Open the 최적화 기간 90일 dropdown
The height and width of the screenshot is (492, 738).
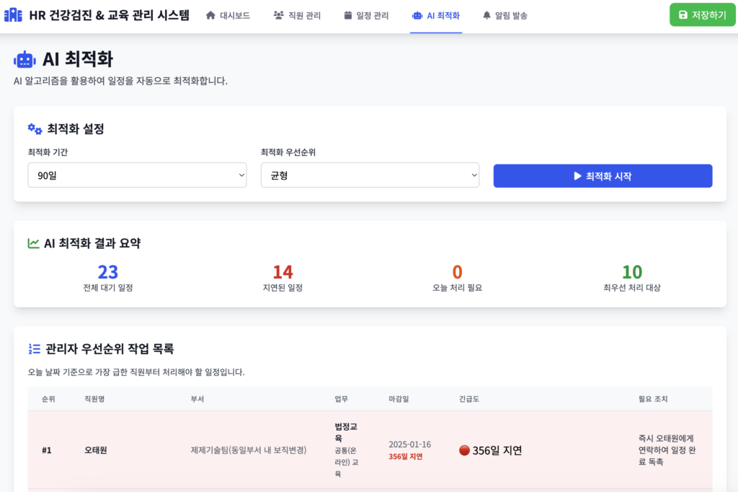pyautogui.click(x=137, y=175)
